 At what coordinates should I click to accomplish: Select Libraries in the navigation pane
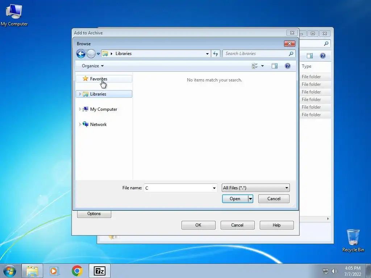104,94
